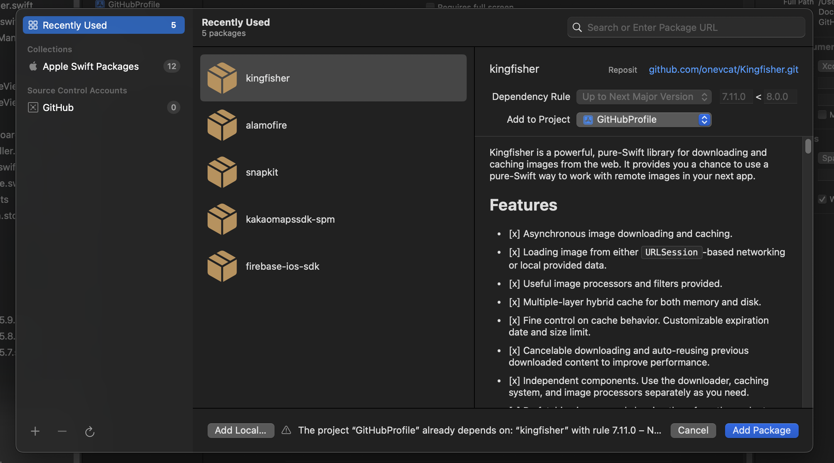
Task: Click the Add Local... button
Action: click(x=241, y=430)
